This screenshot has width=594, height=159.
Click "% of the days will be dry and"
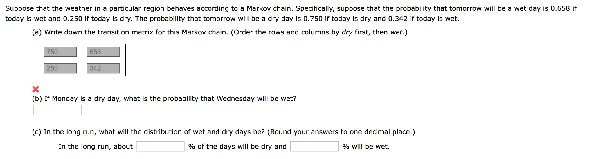point(237,147)
